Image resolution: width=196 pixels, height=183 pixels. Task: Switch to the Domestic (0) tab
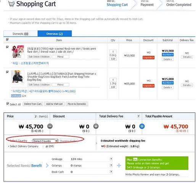point(21,34)
